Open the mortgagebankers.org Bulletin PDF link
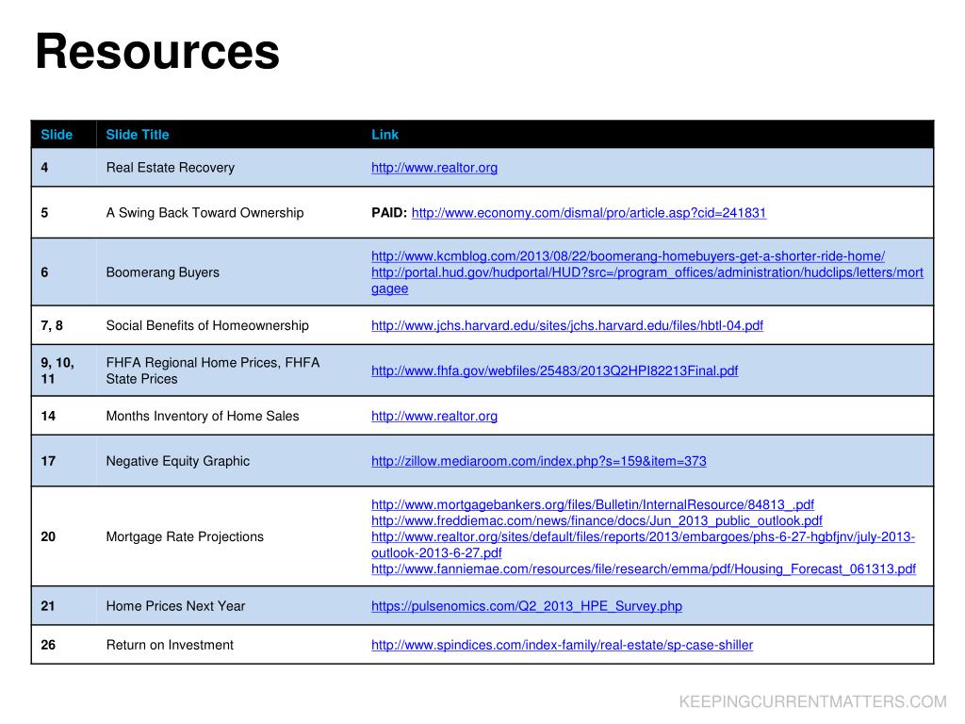The image size is (965, 724). tap(593, 505)
